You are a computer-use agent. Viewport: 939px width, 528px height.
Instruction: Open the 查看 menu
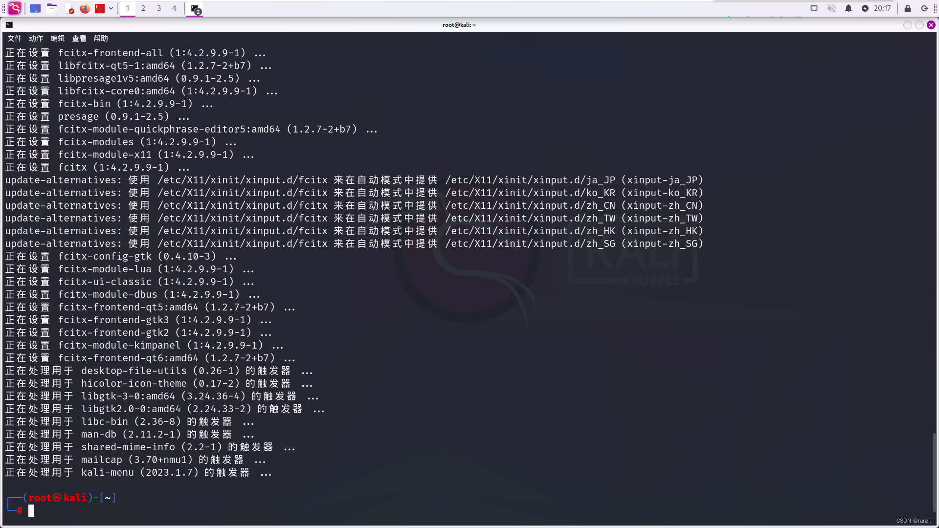[79, 39]
